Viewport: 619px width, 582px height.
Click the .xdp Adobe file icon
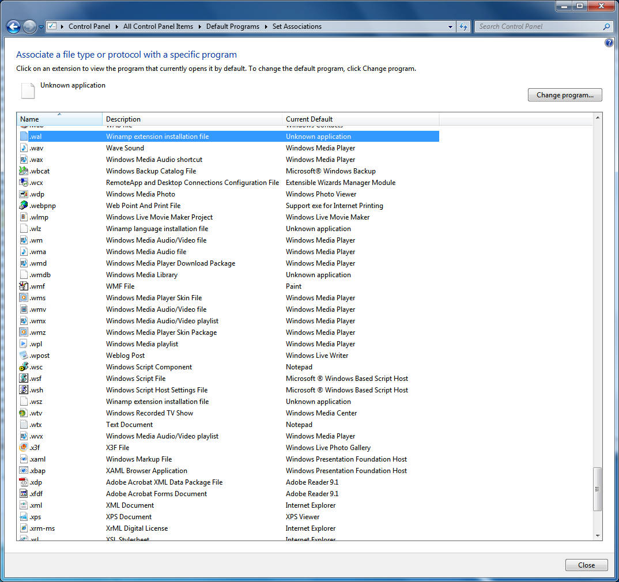click(x=24, y=482)
